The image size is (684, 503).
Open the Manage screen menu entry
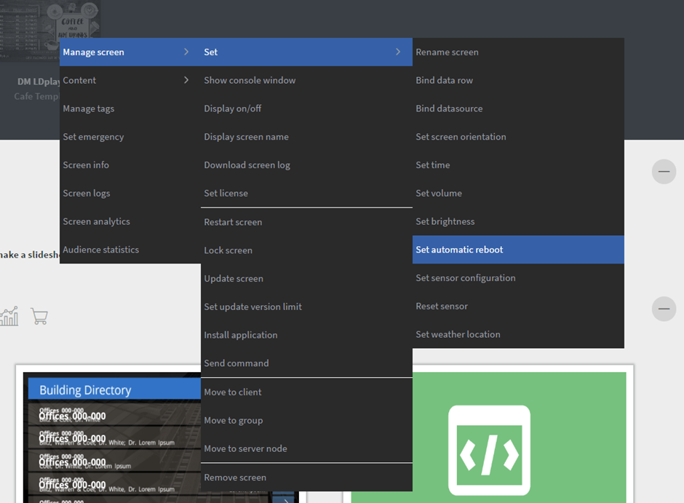click(x=130, y=52)
